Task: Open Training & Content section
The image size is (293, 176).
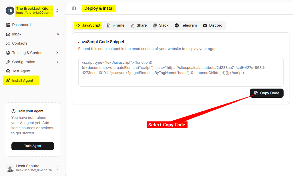Action: pos(28,53)
